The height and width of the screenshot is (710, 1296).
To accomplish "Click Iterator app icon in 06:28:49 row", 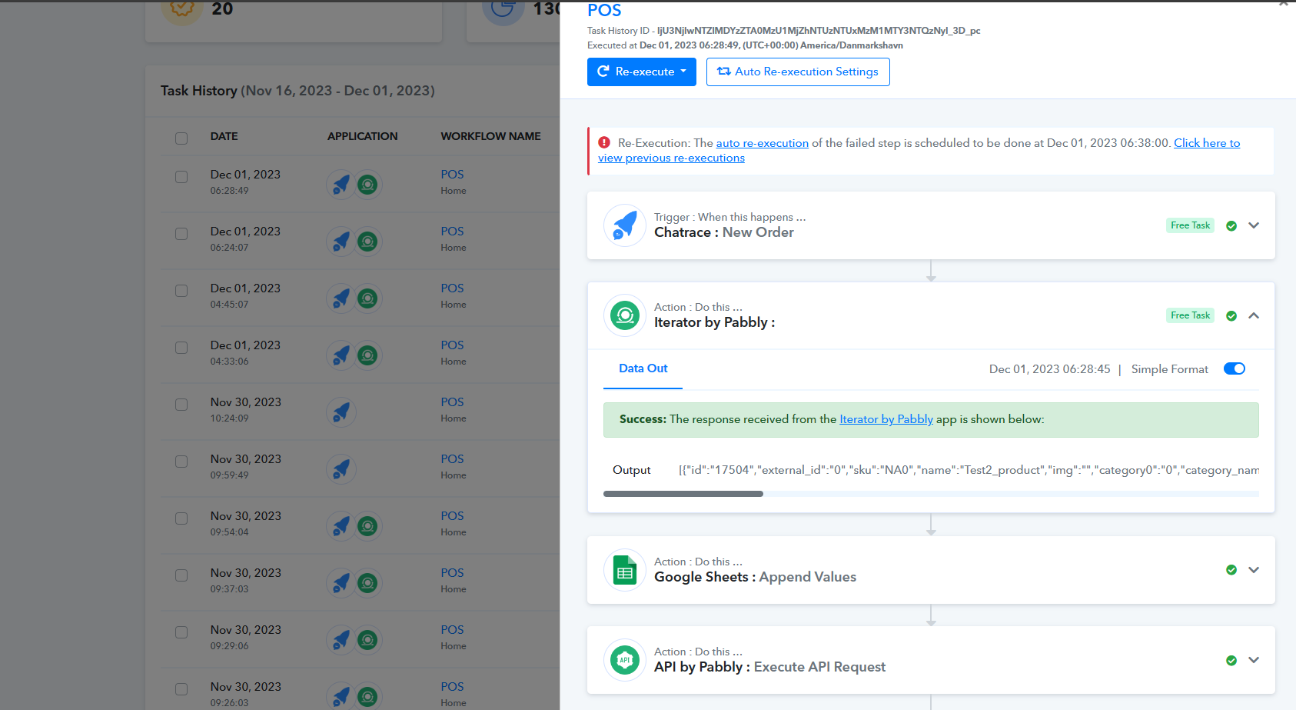I will [x=368, y=185].
